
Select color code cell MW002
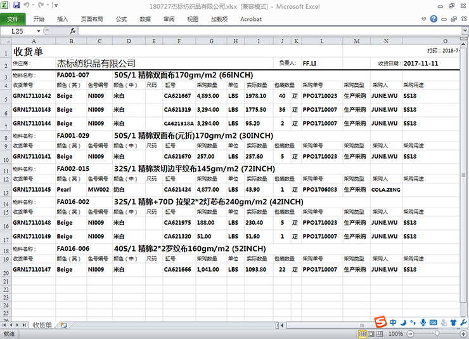[x=98, y=190]
